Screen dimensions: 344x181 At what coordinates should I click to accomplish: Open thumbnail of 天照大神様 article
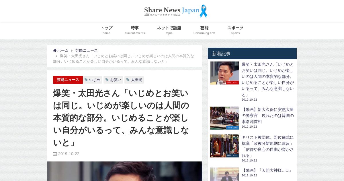[x=224, y=174]
